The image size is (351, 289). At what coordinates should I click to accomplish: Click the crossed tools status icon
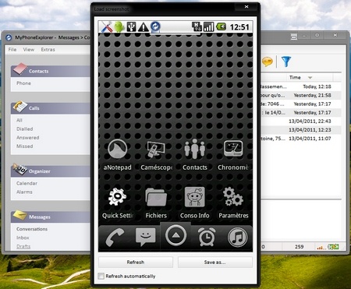(x=107, y=26)
